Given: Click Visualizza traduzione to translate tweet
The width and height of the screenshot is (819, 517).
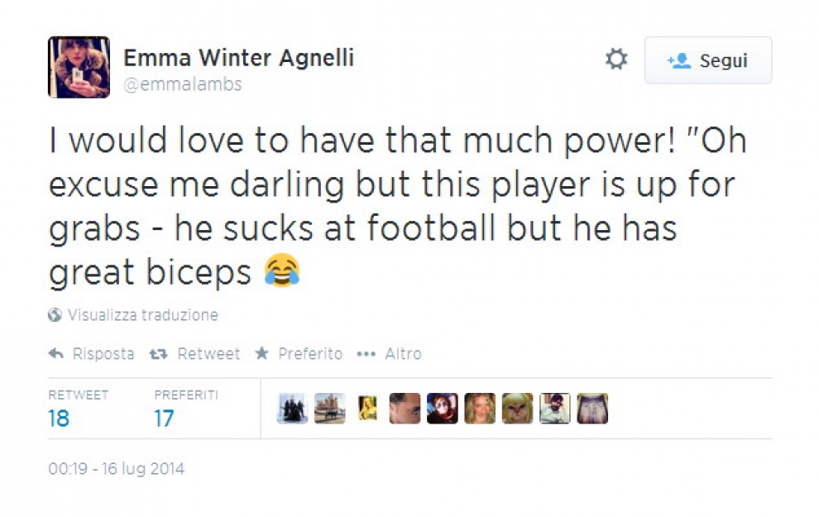Looking at the screenshot, I should click(142, 315).
